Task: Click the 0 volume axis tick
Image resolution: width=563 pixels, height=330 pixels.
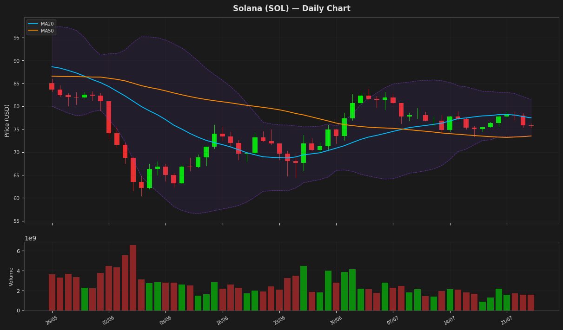Action: 19,311
